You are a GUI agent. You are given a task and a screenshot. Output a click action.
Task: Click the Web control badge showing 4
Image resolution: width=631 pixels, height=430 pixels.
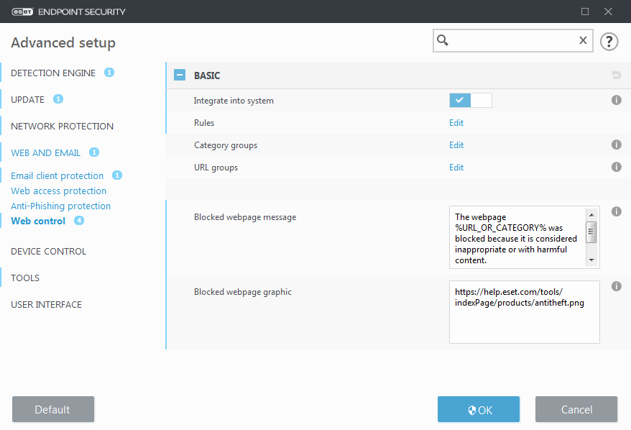[79, 221]
